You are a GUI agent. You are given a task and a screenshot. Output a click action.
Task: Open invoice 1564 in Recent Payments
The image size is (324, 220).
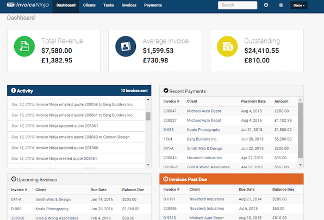coord(167,139)
